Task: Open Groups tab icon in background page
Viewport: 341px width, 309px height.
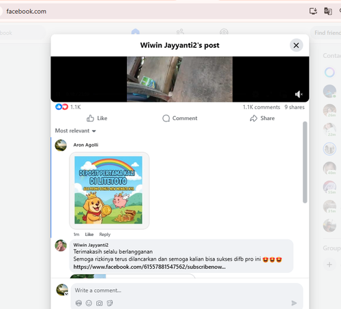Action: click(224, 31)
